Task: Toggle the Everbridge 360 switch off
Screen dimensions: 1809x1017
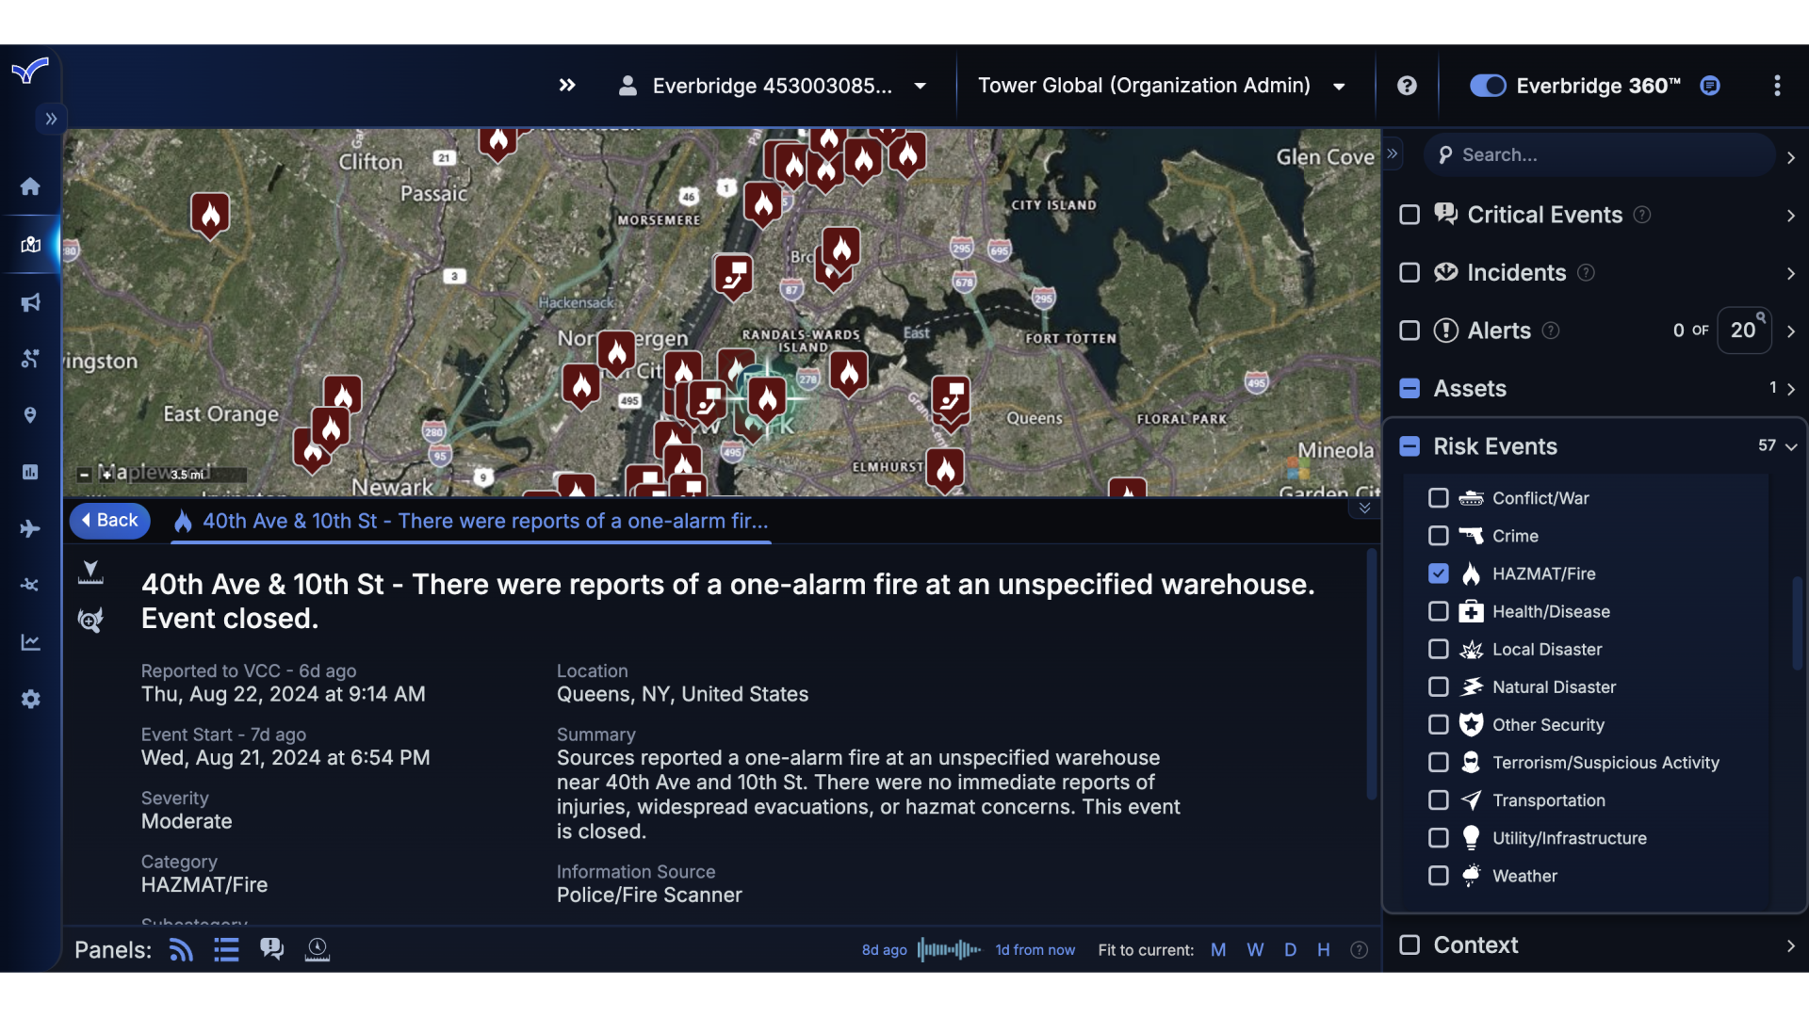Action: [1487, 86]
